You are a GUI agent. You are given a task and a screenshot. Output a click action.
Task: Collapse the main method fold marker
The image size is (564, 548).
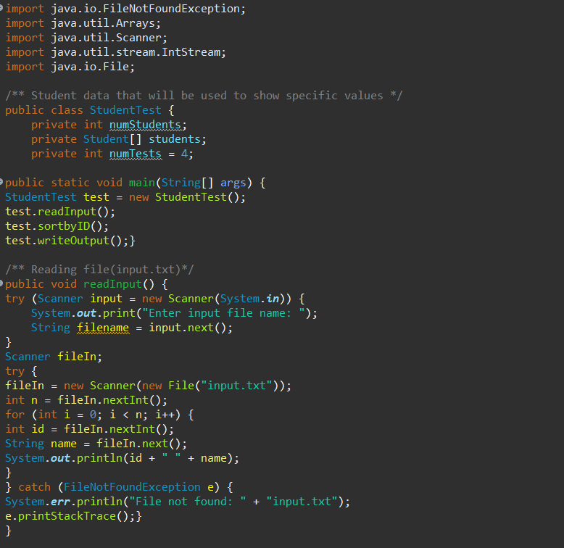[1, 182]
